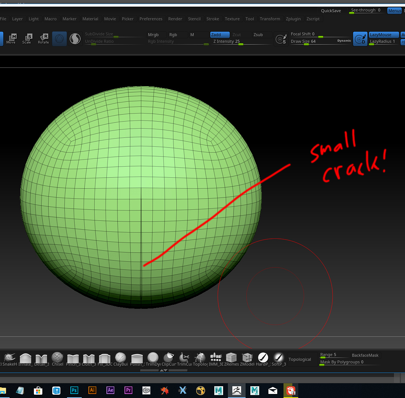Open Microsoft Store from the taskbar
This screenshot has height=398, width=405.
point(38,390)
